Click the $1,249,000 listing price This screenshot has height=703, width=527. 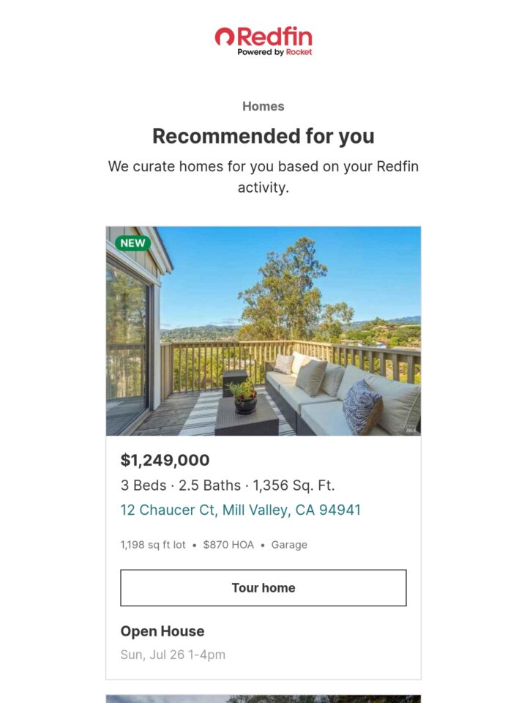click(x=165, y=460)
